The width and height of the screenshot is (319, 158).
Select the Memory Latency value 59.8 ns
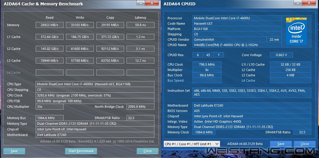click(140, 25)
